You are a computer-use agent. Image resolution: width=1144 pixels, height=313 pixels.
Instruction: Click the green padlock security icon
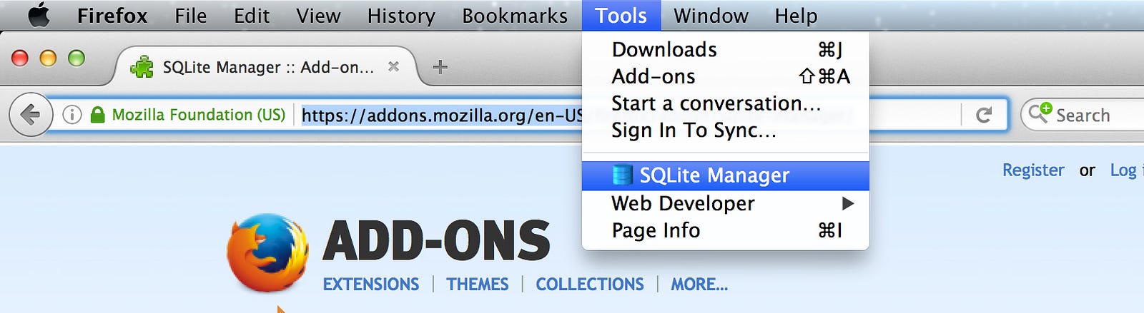(98, 114)
